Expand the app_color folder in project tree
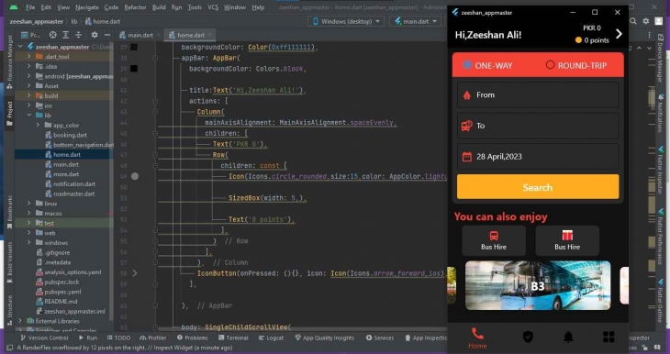The height and width of the screenshot is (354, 670). 38,125
